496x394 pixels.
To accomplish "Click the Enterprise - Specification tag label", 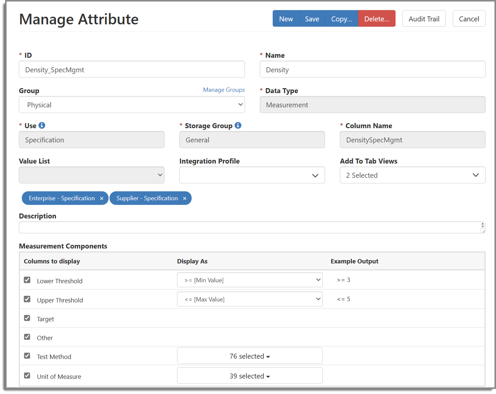I will click(62, 198).
